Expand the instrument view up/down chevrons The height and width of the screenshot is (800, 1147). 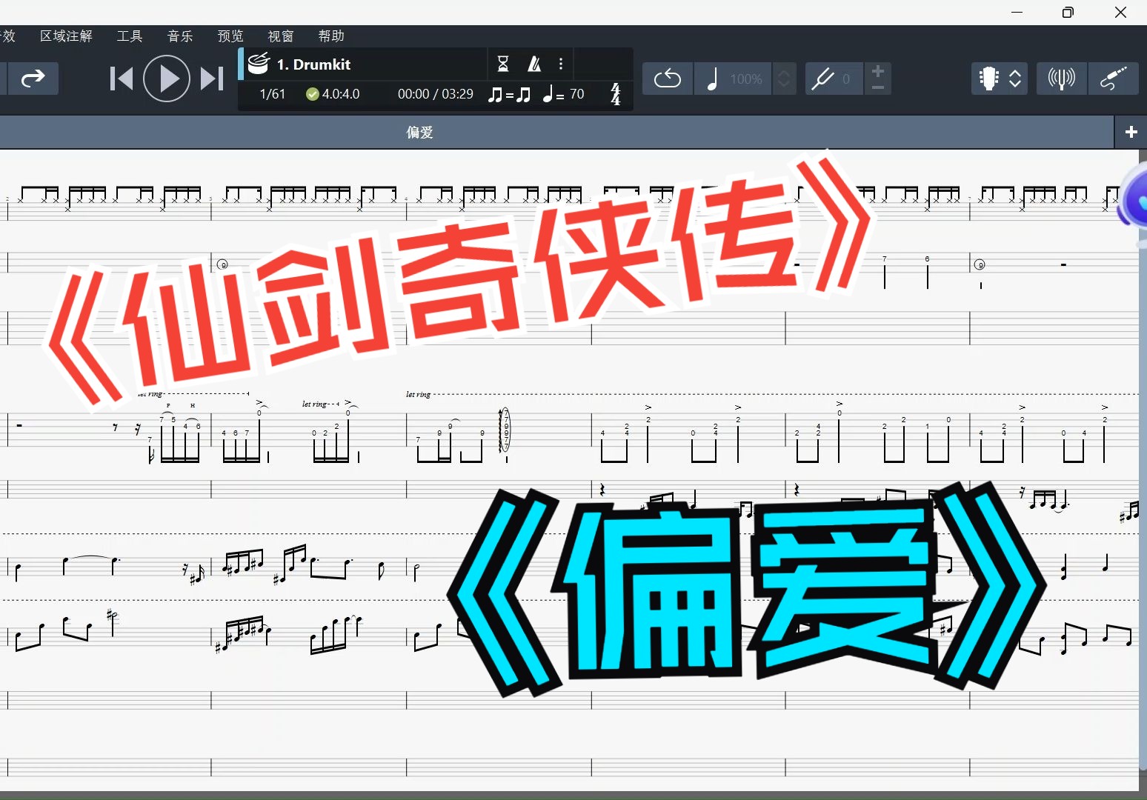pos(1016,79)
